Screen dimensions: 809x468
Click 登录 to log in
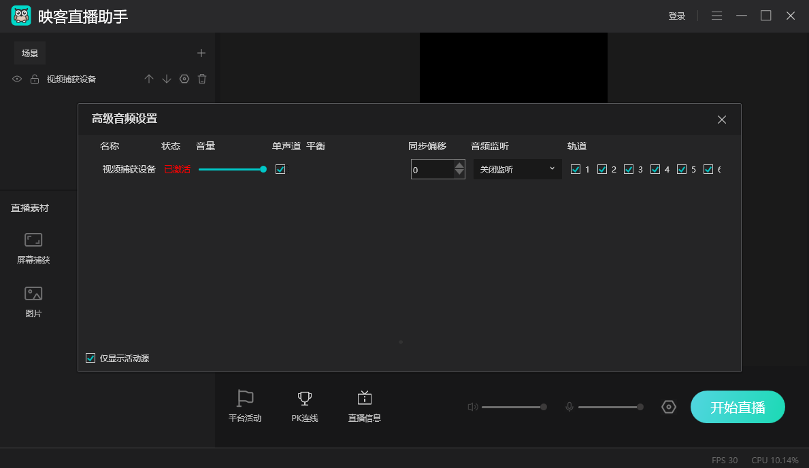point(677,16)
